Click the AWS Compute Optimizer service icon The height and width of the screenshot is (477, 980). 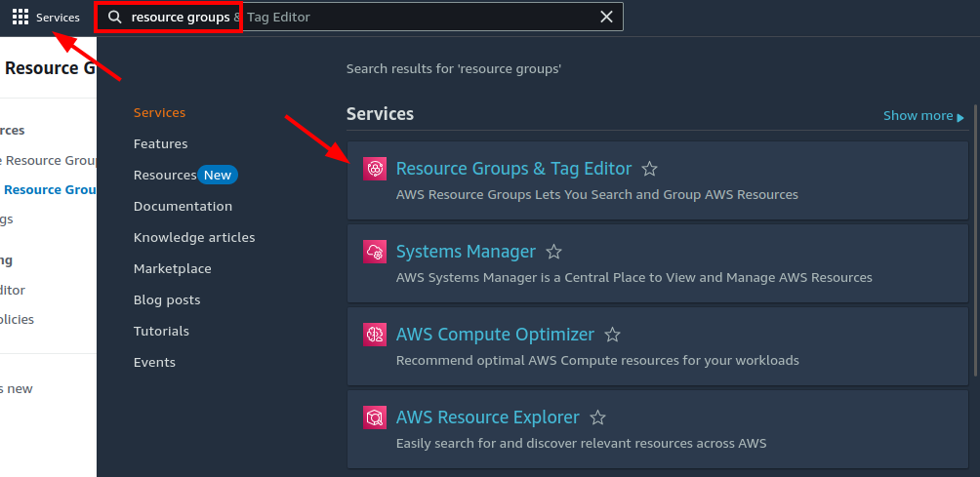tap(375, 335)
